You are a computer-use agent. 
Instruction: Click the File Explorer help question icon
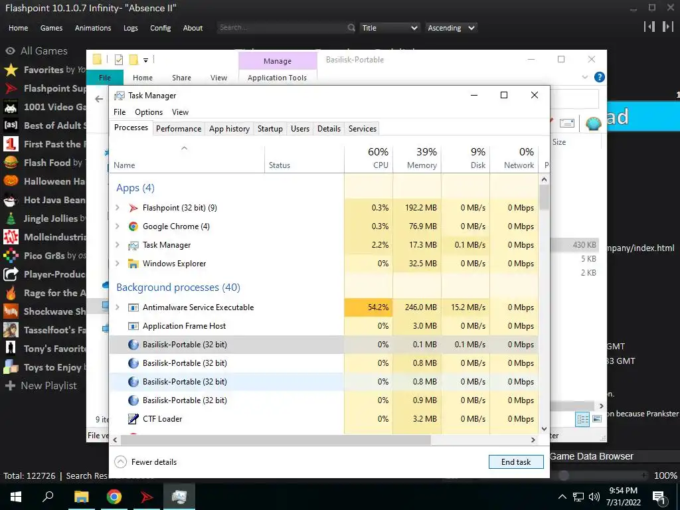(600, 77)
